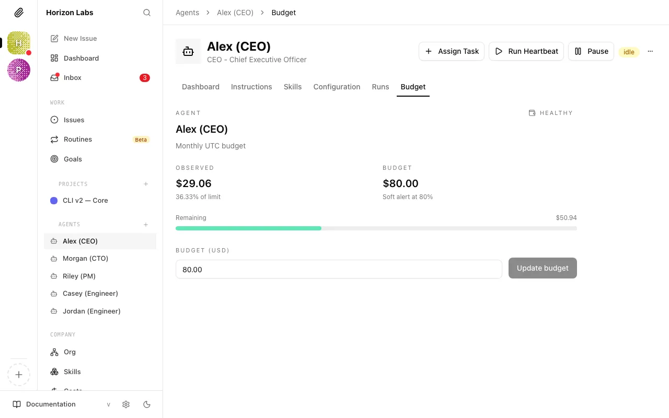Click the remaining value $50.94

[x=567, y=218]
